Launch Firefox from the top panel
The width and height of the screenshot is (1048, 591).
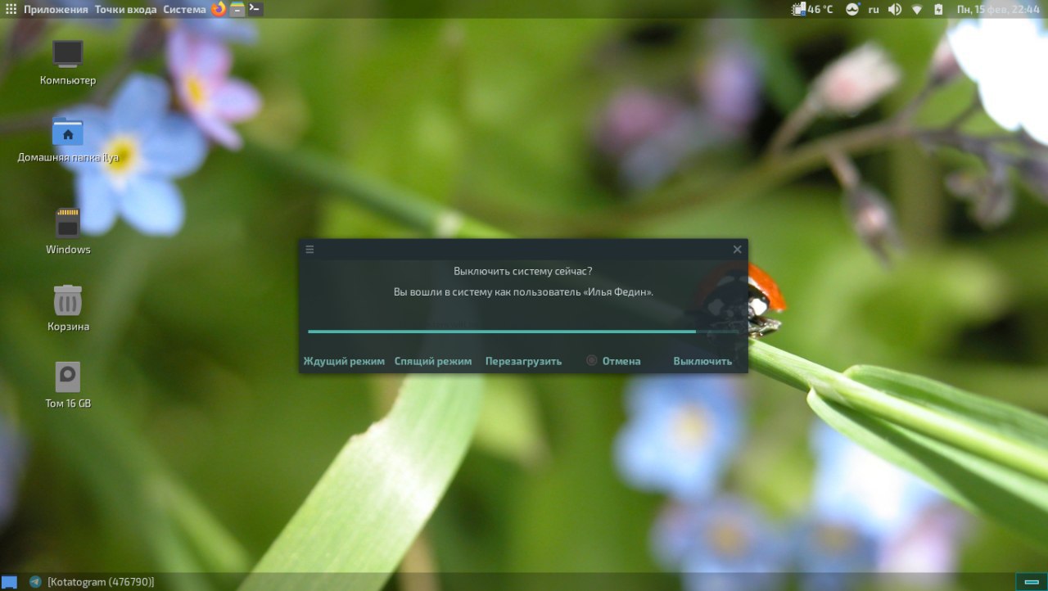(x=219, y=9)
